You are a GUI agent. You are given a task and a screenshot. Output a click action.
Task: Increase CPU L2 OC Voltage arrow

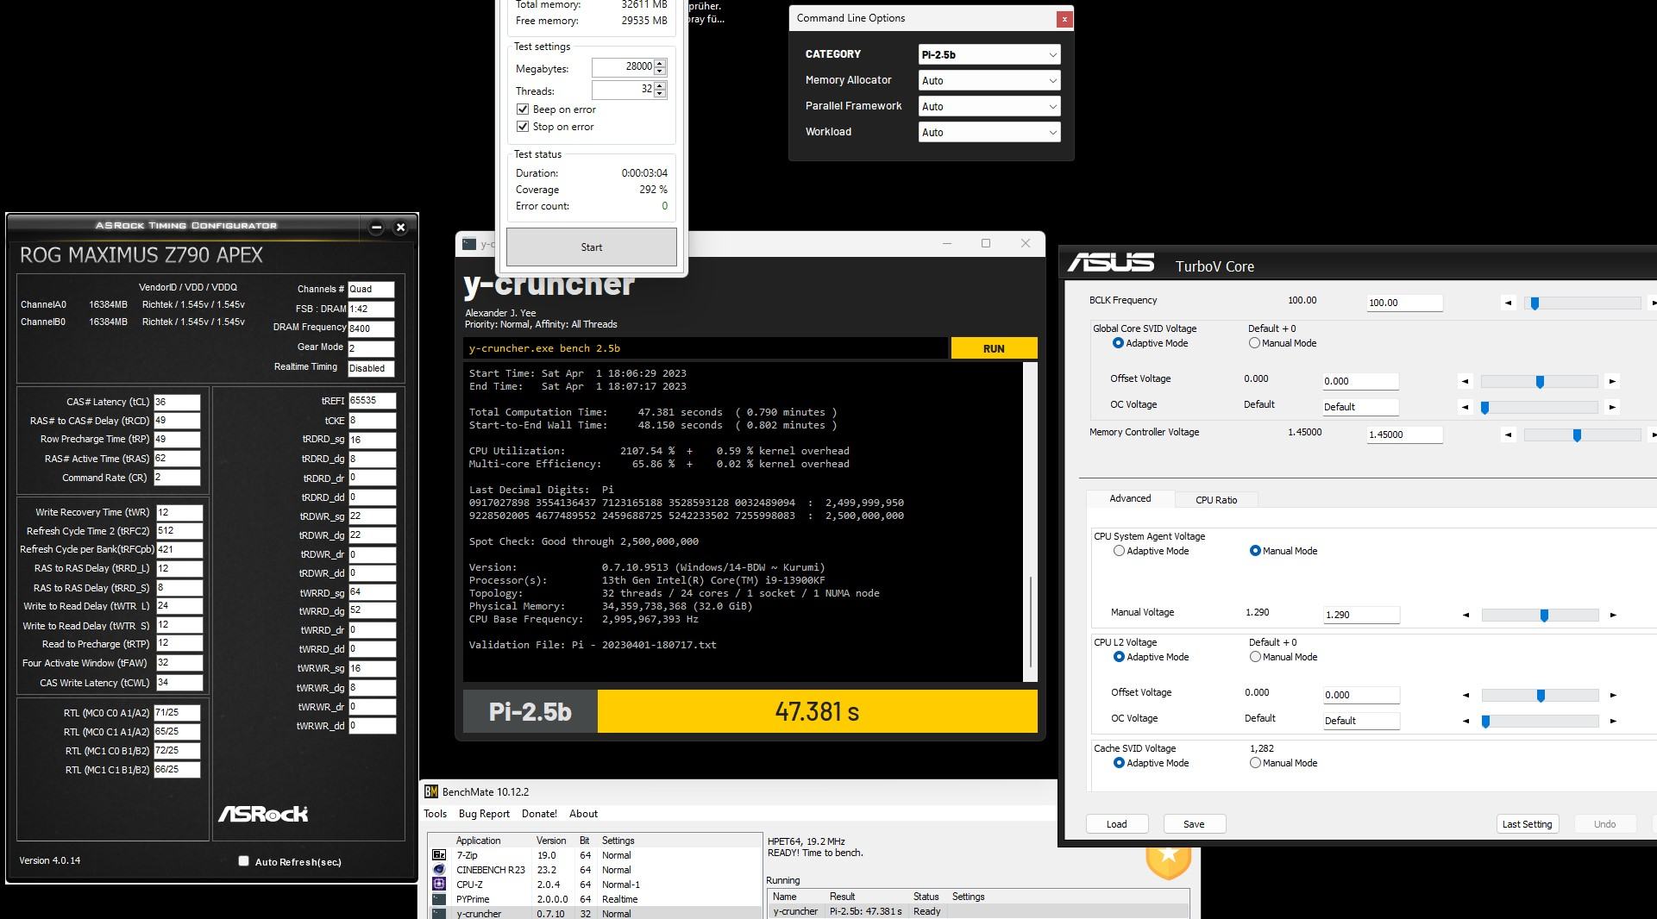click(x=1613, y=721)
